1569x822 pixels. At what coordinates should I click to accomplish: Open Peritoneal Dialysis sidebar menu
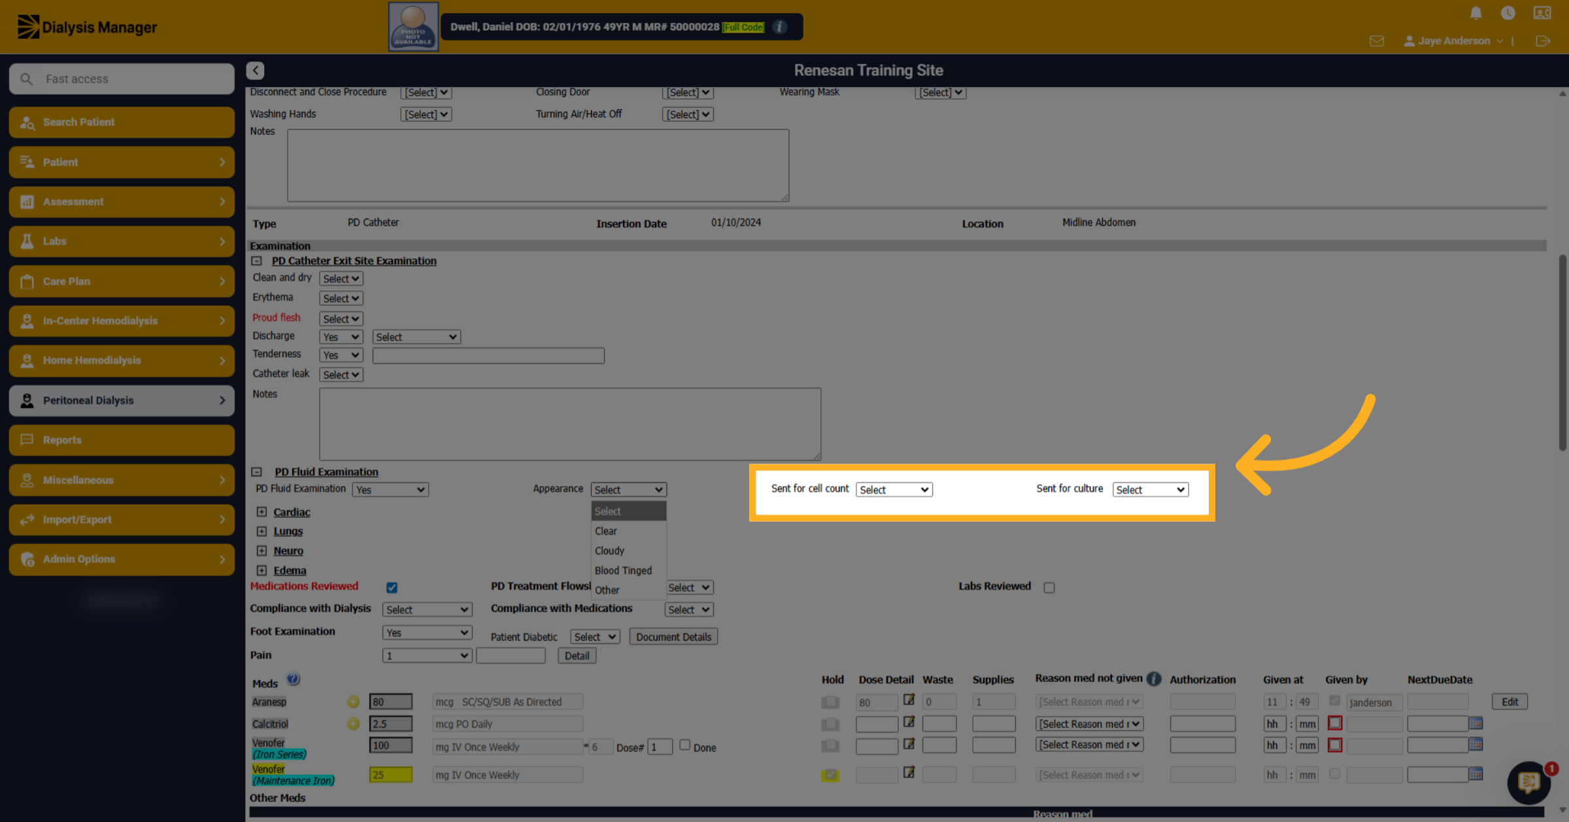122,400
